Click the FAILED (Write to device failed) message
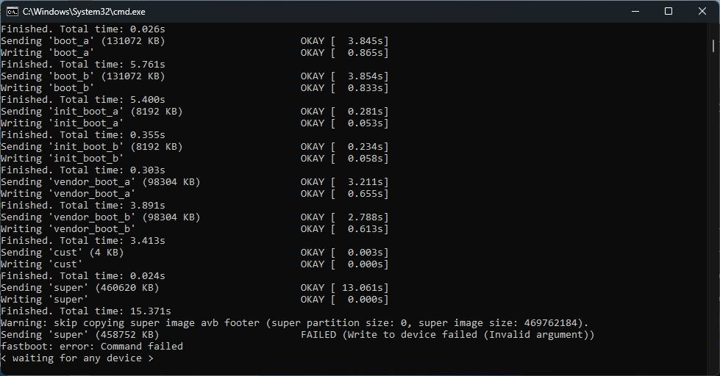This screenshot has height=376, width=720. [447, 335]
